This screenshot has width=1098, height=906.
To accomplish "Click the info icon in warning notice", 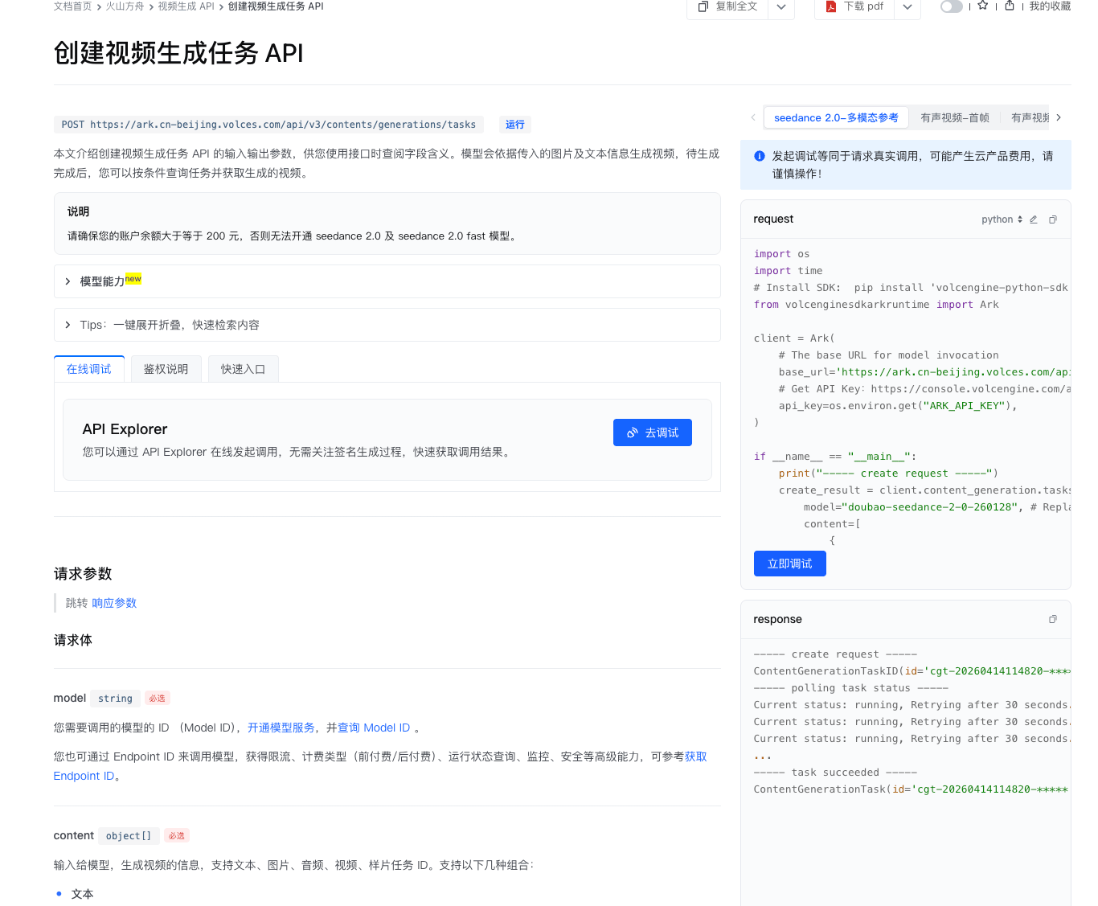I will [760, 156].
